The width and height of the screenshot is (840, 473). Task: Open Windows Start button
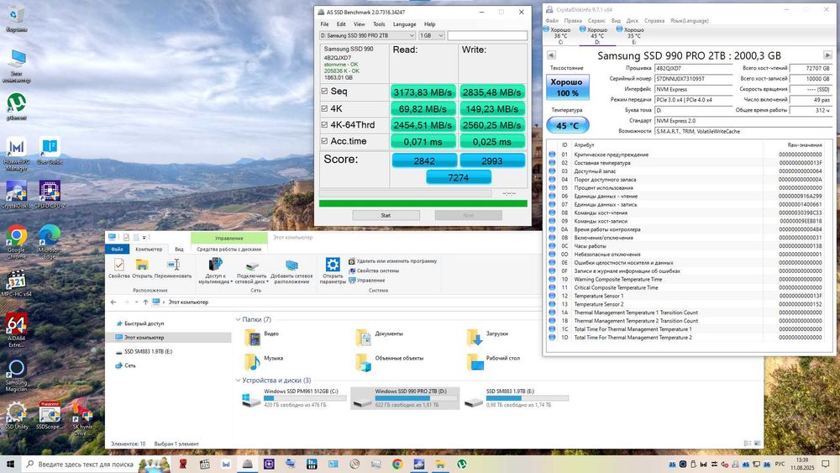10,464
